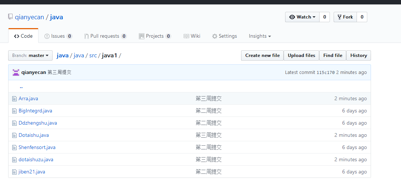Click the fork count 0
Screen dimensions: 401x196
point(362,17)
